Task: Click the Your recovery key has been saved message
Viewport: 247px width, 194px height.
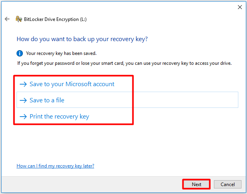Action: pyautogui.click(x=61, y=53)
